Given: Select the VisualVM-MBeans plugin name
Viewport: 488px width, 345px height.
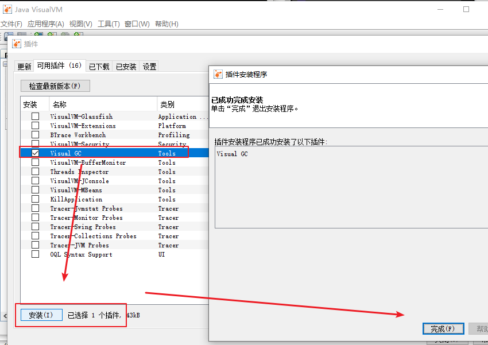Looking at the screenshot, I should pos(76,190).
